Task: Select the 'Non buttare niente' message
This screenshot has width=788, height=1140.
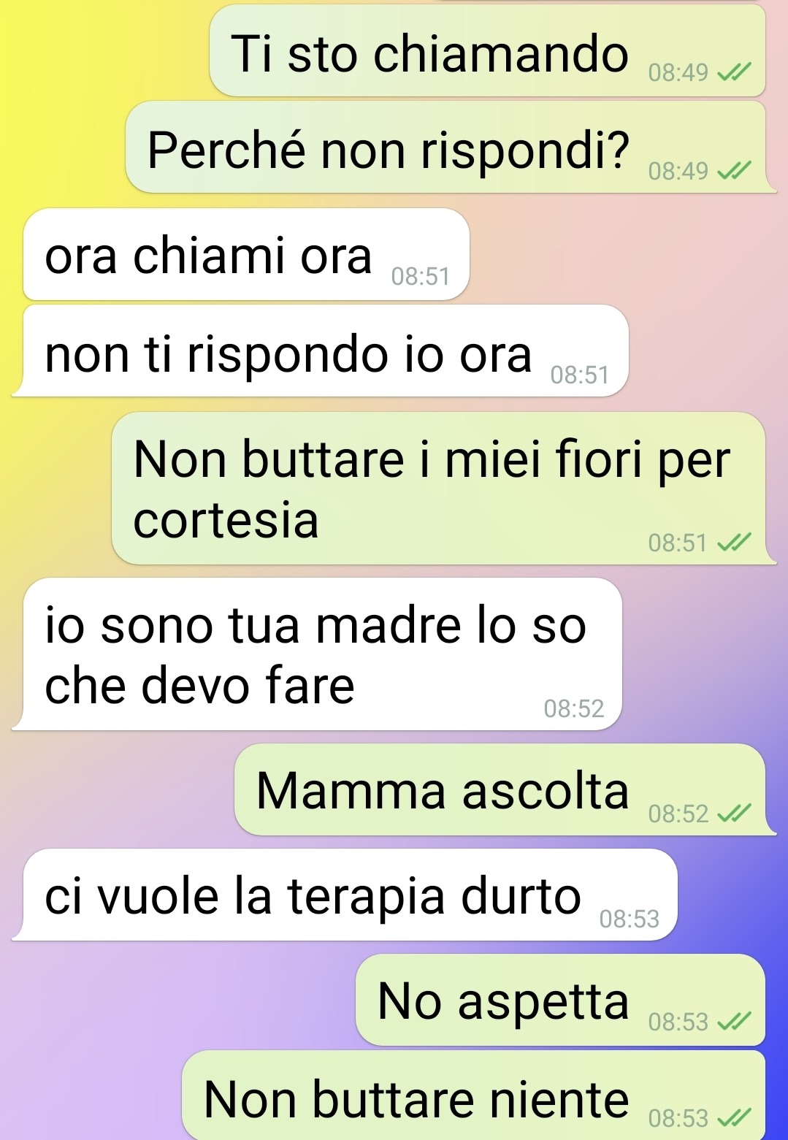Action: (x=473, y=1095)
